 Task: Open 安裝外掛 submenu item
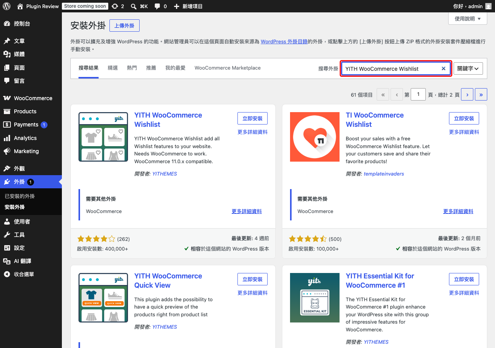coord(15,207)
